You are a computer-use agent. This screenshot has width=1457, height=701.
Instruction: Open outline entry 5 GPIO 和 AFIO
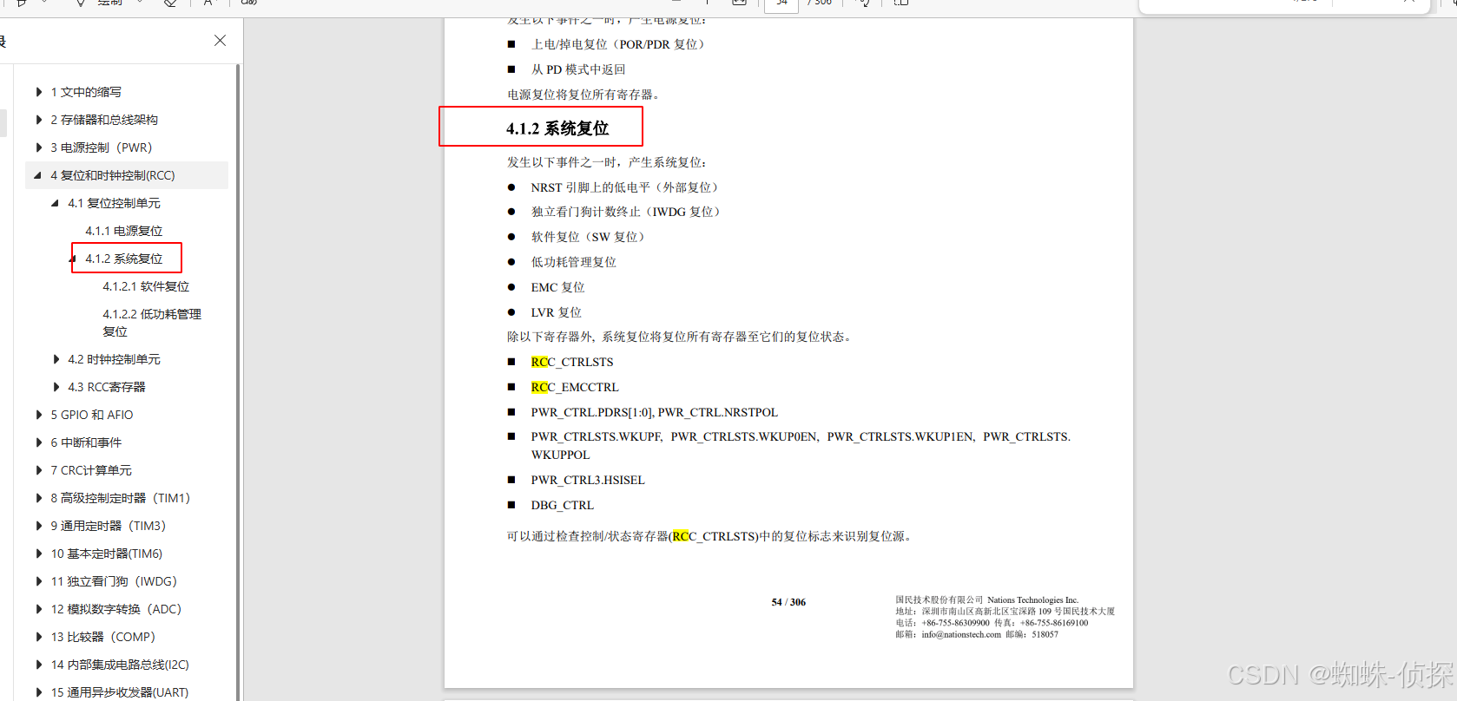(x=92, y=415)
